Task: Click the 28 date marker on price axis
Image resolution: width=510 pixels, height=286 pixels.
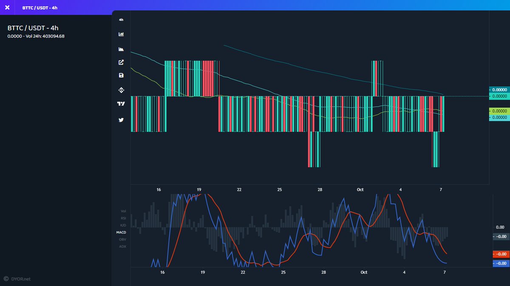Action: (x=320, y=189)
